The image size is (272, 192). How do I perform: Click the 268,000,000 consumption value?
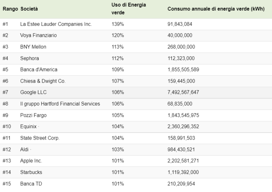point(181,47)
